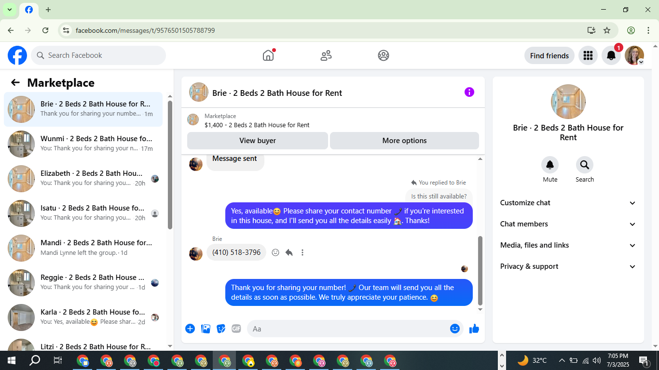Open the new browser tab button
Viewport: 659px width, 370px height.
pos(48,10)
